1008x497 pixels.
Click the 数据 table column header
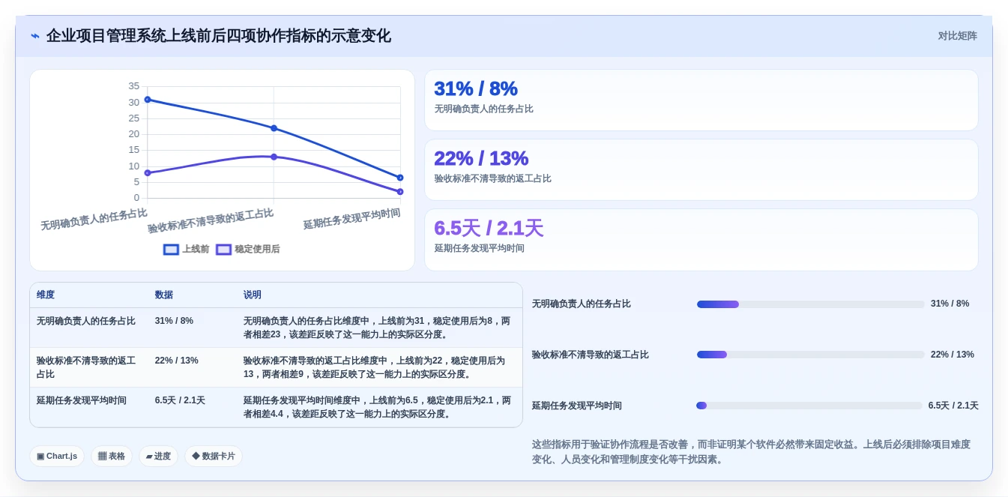(x=164, y=295)
